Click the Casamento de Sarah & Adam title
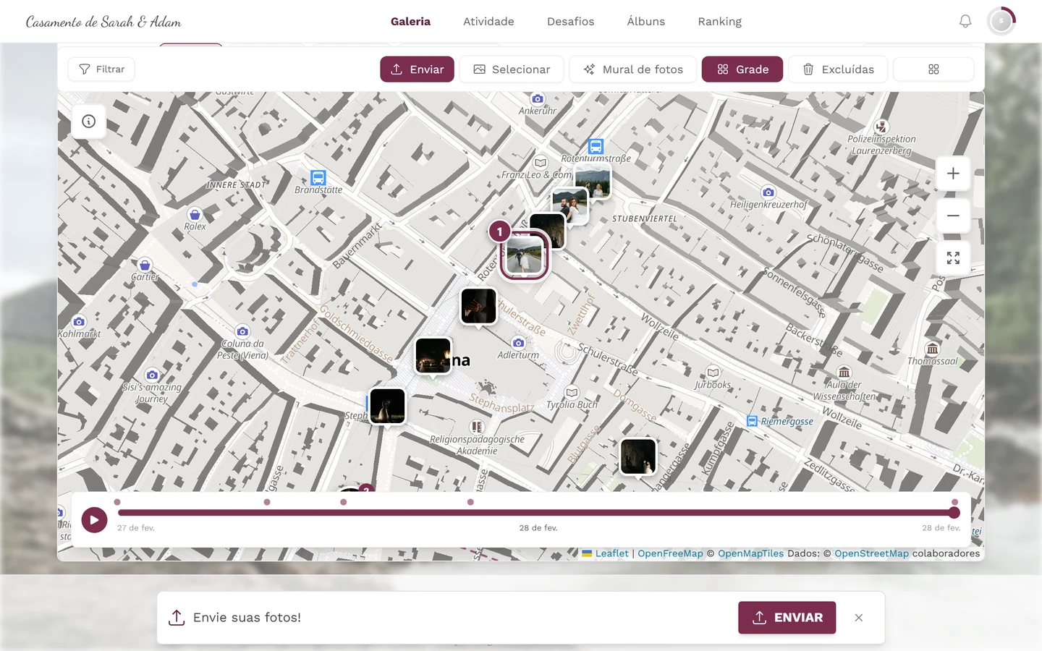This screenshot has height=651, width=1042. (103, 22)
